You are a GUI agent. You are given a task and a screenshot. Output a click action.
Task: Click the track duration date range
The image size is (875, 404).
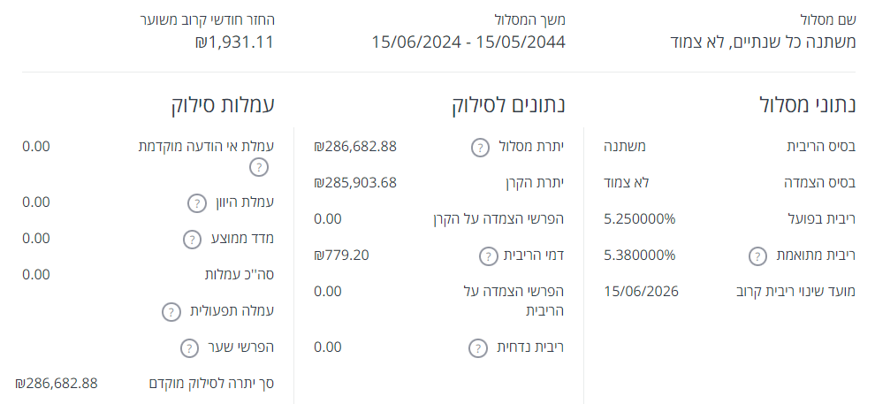point(468,42)
